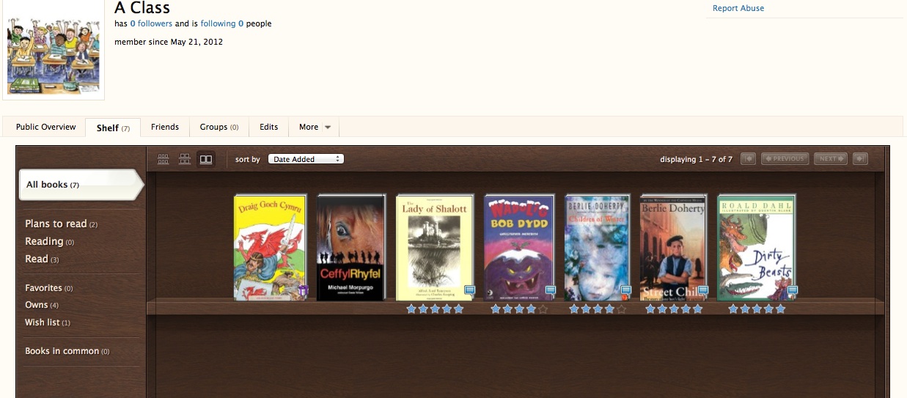Click Report Abuse link
The height and width of the screenshot is (398, 907).
(x=738, y=8)
